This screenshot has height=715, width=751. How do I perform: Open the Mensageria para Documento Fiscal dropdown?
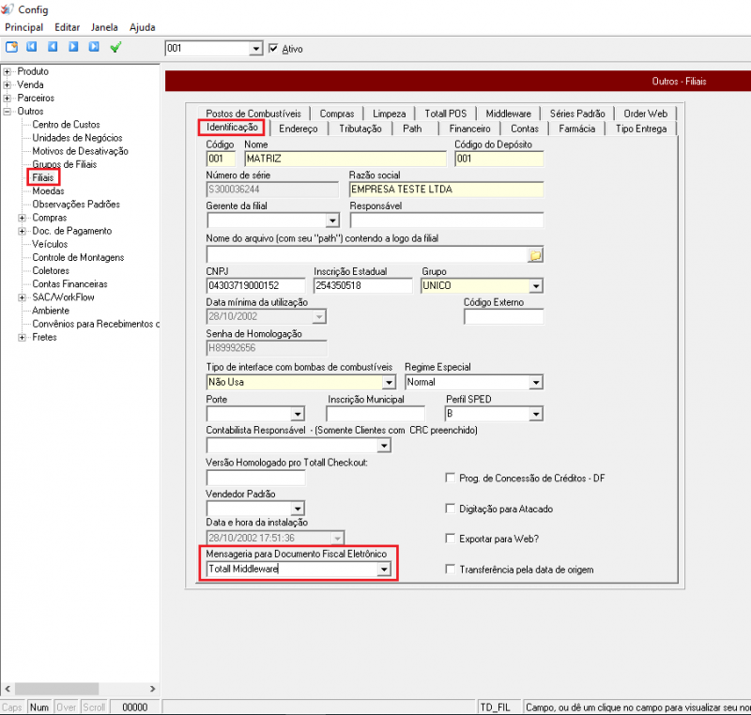(382, 570)
